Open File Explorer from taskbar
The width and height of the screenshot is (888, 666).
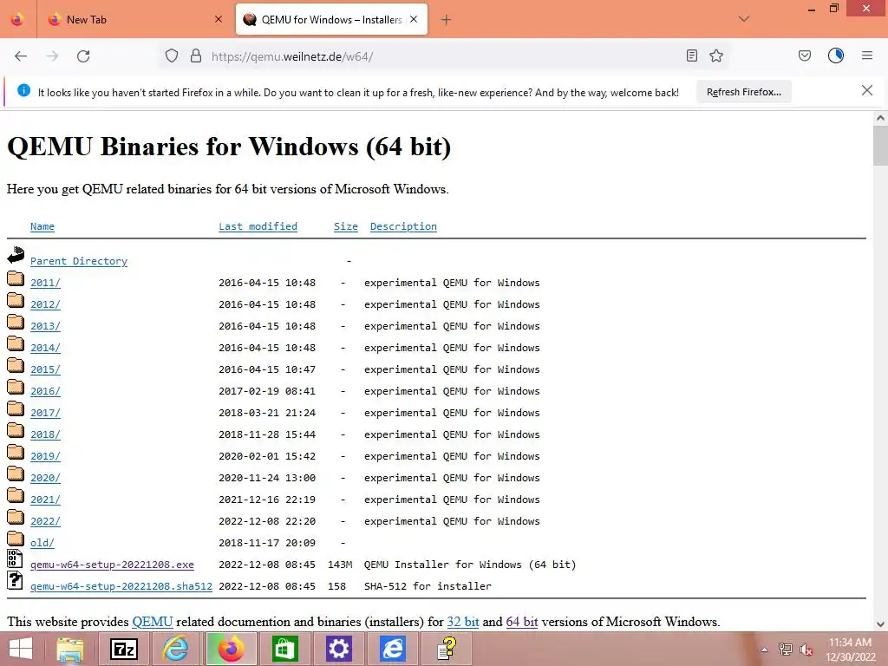[70, 649]
